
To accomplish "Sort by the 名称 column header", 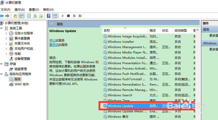I will tap(125, 31).
